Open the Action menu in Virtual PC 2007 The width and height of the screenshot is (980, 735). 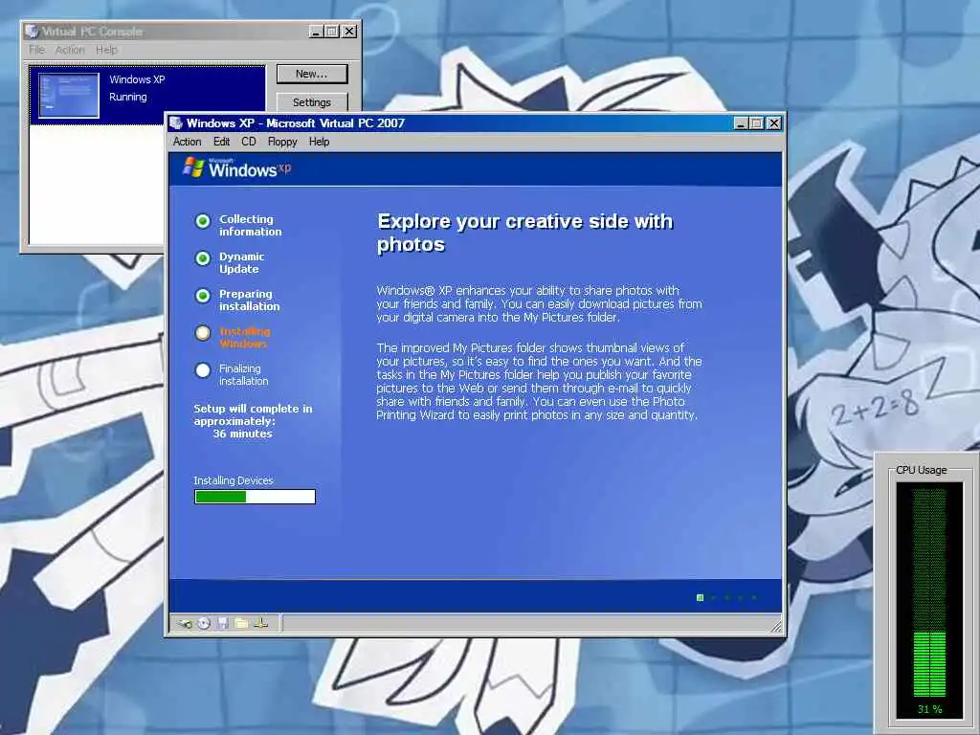click(187, 142)
